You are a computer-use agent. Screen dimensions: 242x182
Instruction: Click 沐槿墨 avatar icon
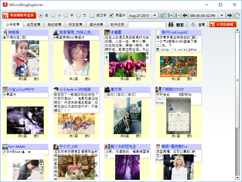pos(107,33)
